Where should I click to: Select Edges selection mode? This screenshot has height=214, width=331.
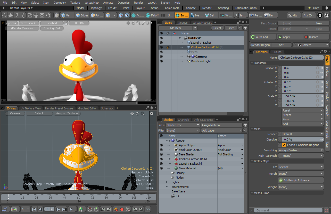(x=82, y=15)
